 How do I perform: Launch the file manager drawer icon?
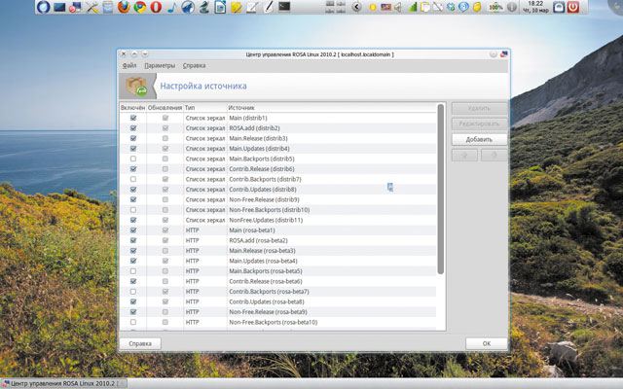pyautogui.click(x=108, y=7)
